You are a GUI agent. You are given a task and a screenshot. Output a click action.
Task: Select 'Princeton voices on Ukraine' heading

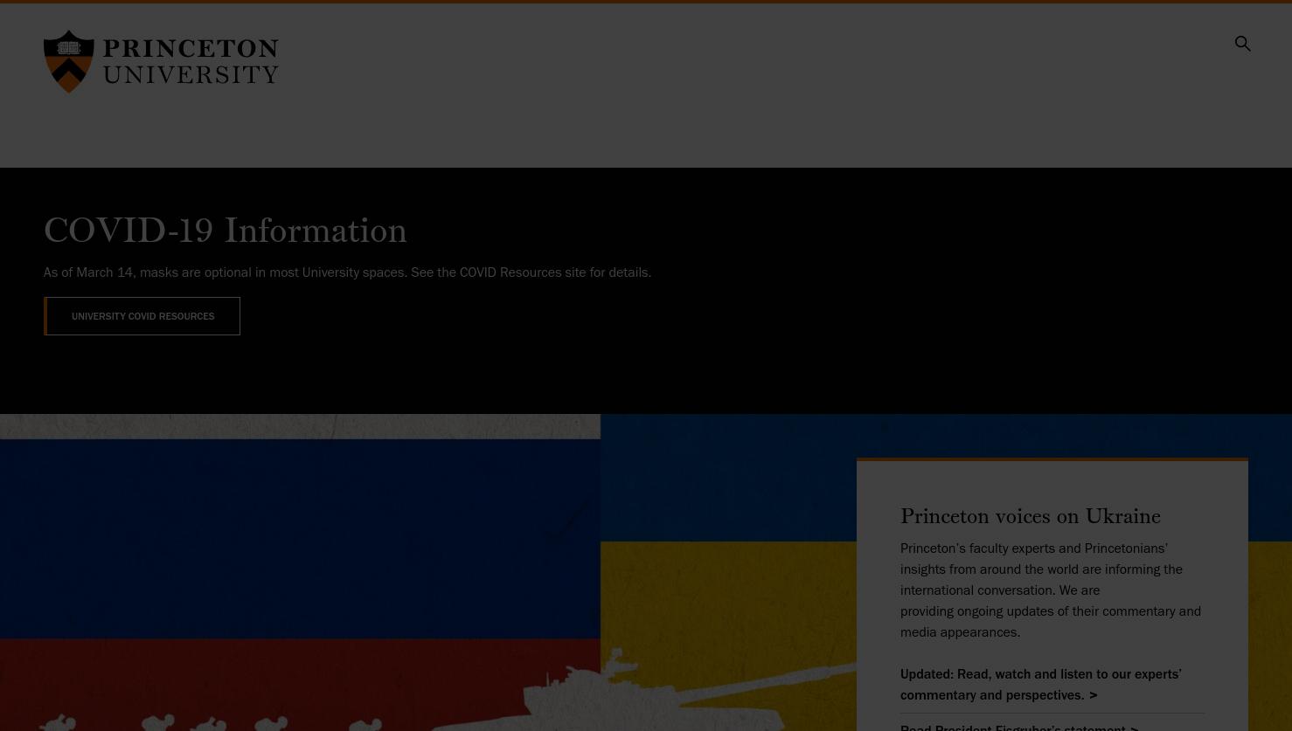pos(1031,516)
